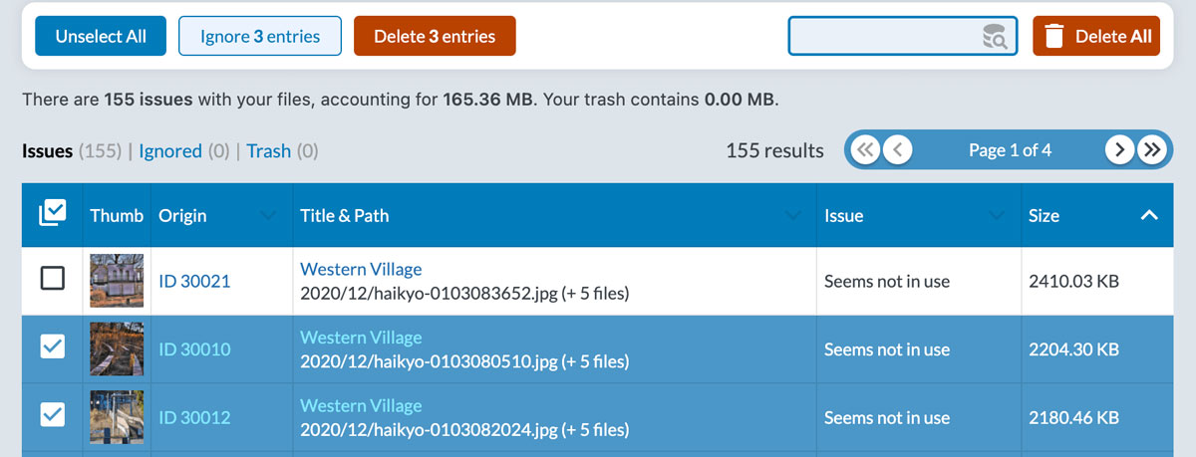
Task: Jump to last page double-arrow icon
Action: (x=1153, y=150)
